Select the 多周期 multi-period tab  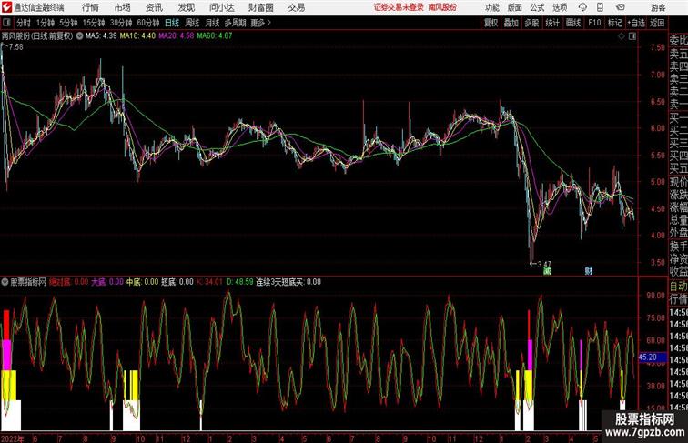tap(235, 23)
